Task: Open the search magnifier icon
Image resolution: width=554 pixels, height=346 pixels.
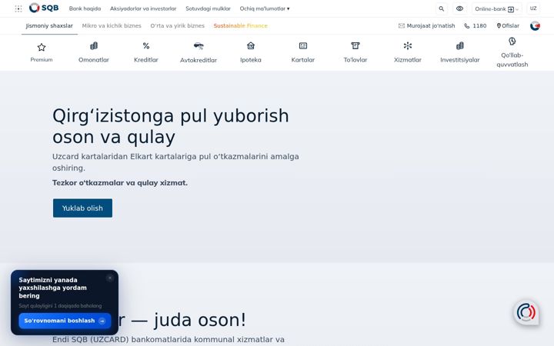Action: click(442, 8)
